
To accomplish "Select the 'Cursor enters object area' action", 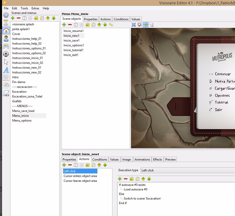I will tap(80, 176).
